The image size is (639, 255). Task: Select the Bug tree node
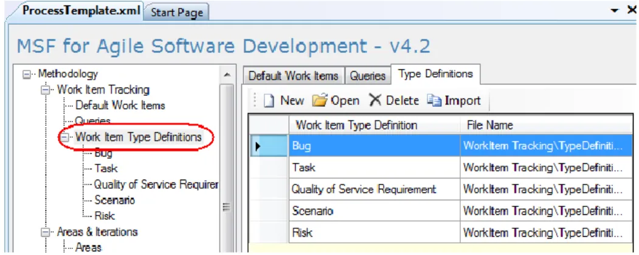tap(103, 153)
